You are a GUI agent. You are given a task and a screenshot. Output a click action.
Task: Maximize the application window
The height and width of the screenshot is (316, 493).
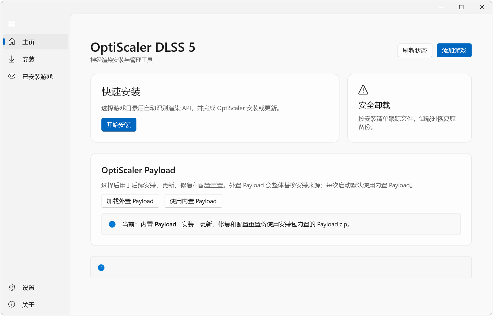pos(461,7)
